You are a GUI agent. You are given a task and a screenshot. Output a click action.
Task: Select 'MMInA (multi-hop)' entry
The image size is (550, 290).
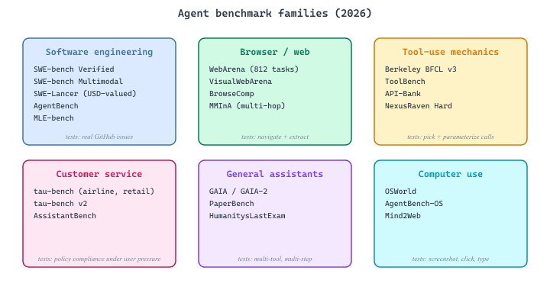point(247,106)
